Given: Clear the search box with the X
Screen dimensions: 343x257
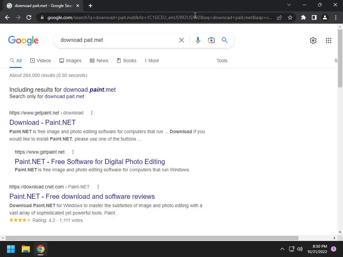Looking at the screenshot, I should pyautogui.click(x=181, y=40).
